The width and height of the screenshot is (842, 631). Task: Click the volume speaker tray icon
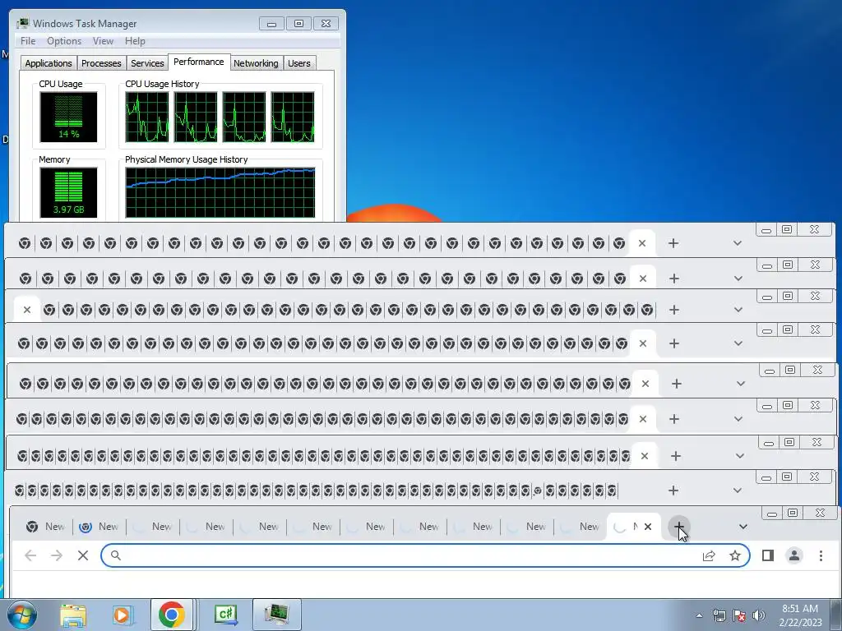tap(759, 615)
